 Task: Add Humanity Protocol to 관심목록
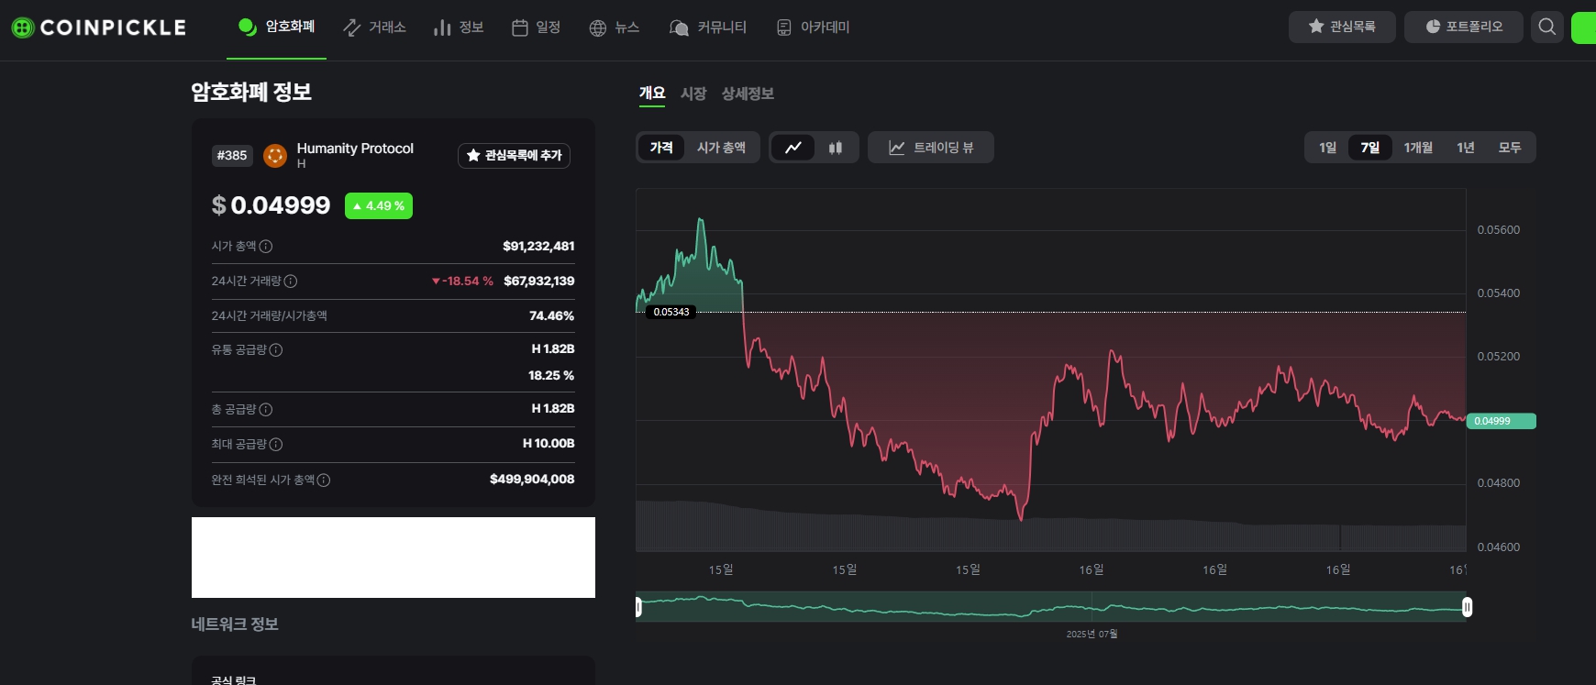click(514, 156)
